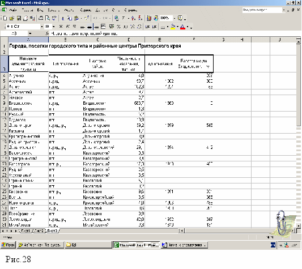Open the font name dropdown
Screen dimensions: 302x269
[x=42, y=27]
